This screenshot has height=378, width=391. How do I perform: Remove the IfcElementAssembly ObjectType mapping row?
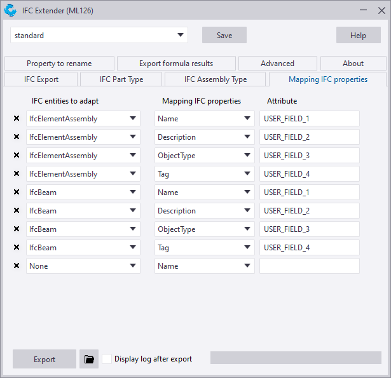click(17, 155)
